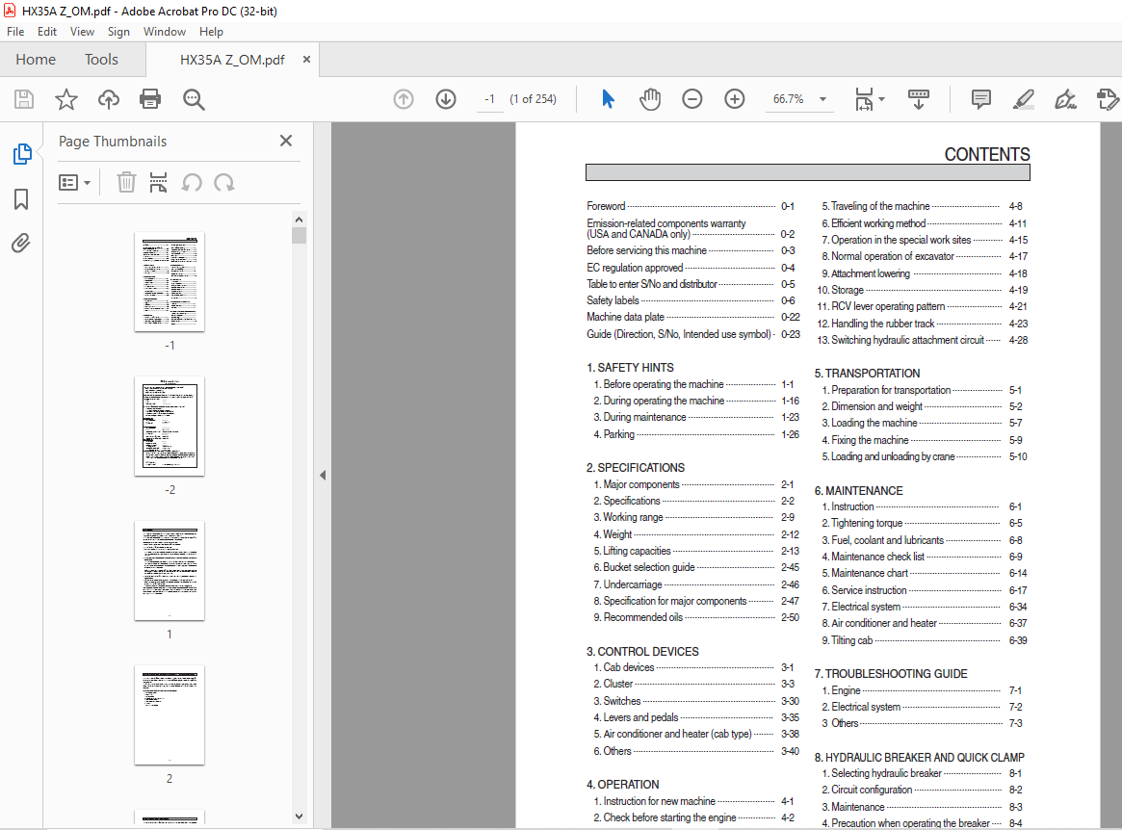This screenshot has width=1122, height=830.
Task: Go to the previous page arrow
Action: coord(404,99)
